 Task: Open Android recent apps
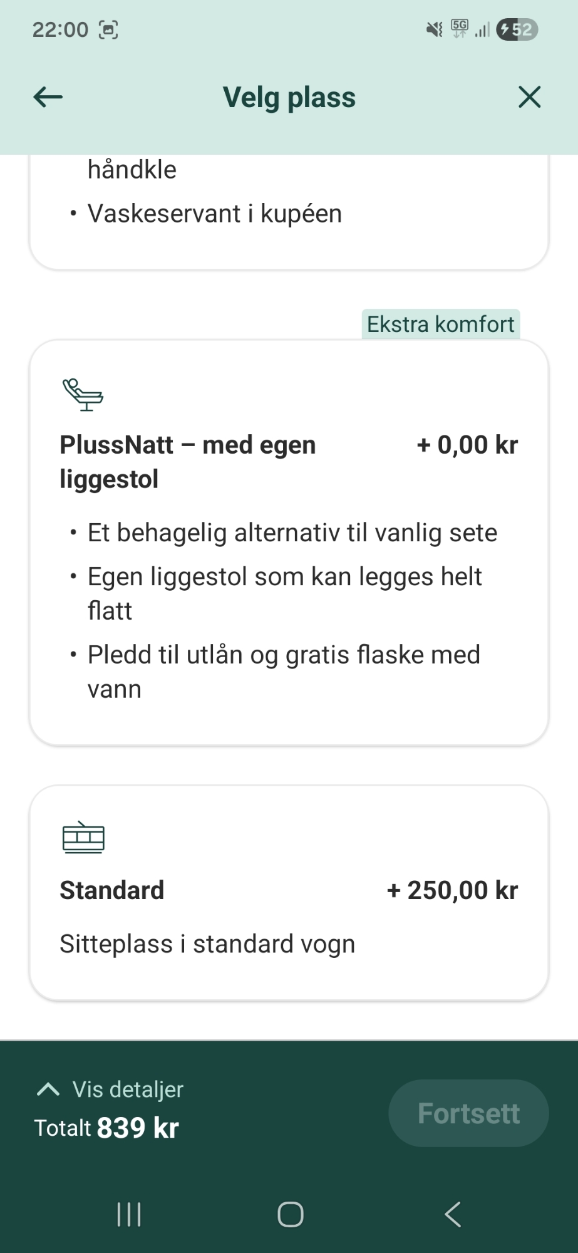(129, 1215)
